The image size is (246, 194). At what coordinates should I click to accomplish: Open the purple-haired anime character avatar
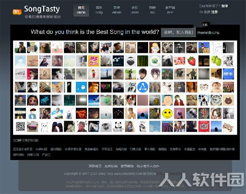[155, 74]
